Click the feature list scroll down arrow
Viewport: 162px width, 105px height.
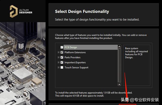tap(119, 84)
